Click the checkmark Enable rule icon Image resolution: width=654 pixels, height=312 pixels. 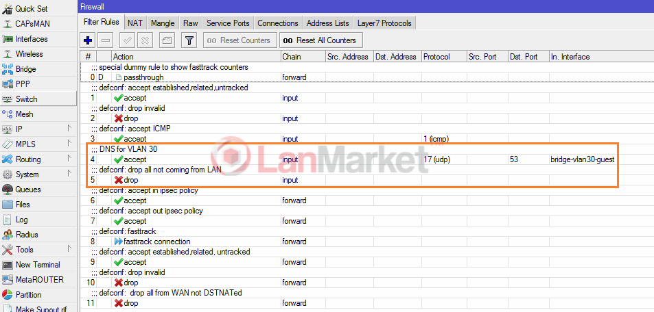tap(127, 40)
